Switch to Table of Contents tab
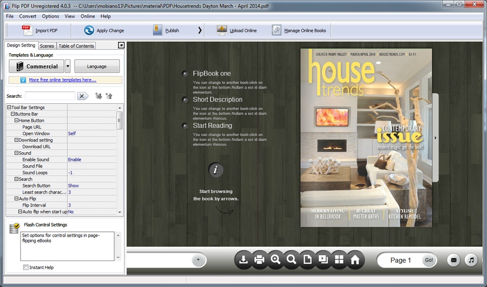The width and height of the screenshot is (487, 287). (76, 46)
